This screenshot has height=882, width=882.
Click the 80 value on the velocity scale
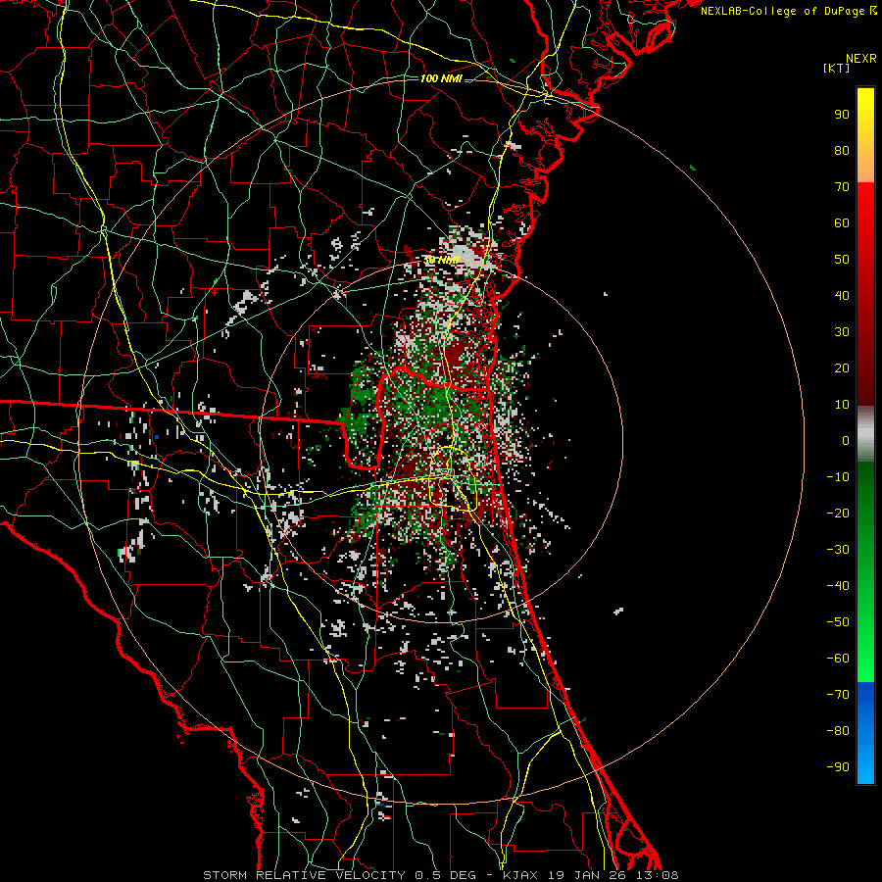click(x=842, y=151)
